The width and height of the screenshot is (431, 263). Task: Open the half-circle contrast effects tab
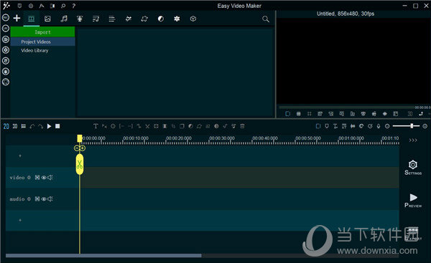(x=160, y=19)
